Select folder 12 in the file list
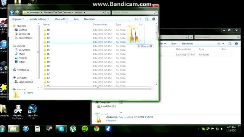 (x=48, y=74)
